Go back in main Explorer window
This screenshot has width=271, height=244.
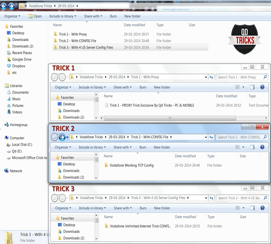4,6
